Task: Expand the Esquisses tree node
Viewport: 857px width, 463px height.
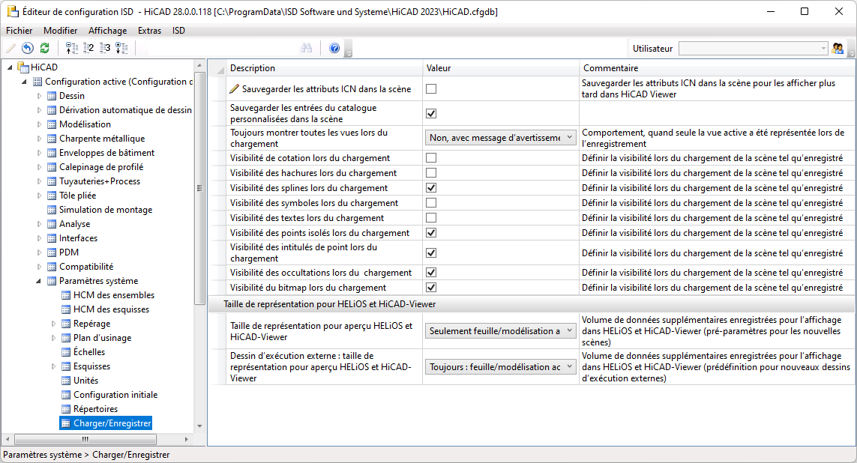Action: (x=53, y=366)
